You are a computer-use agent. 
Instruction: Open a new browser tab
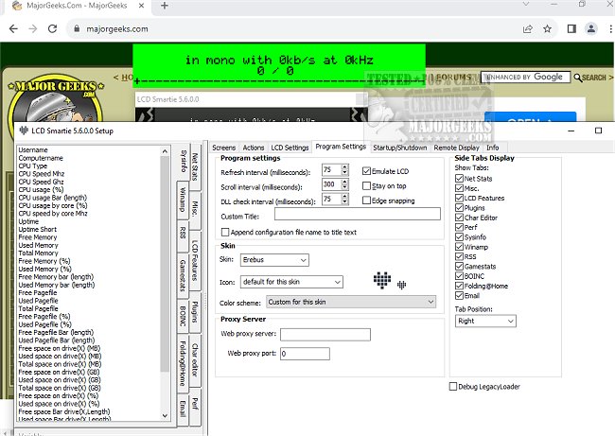point(165,6)
